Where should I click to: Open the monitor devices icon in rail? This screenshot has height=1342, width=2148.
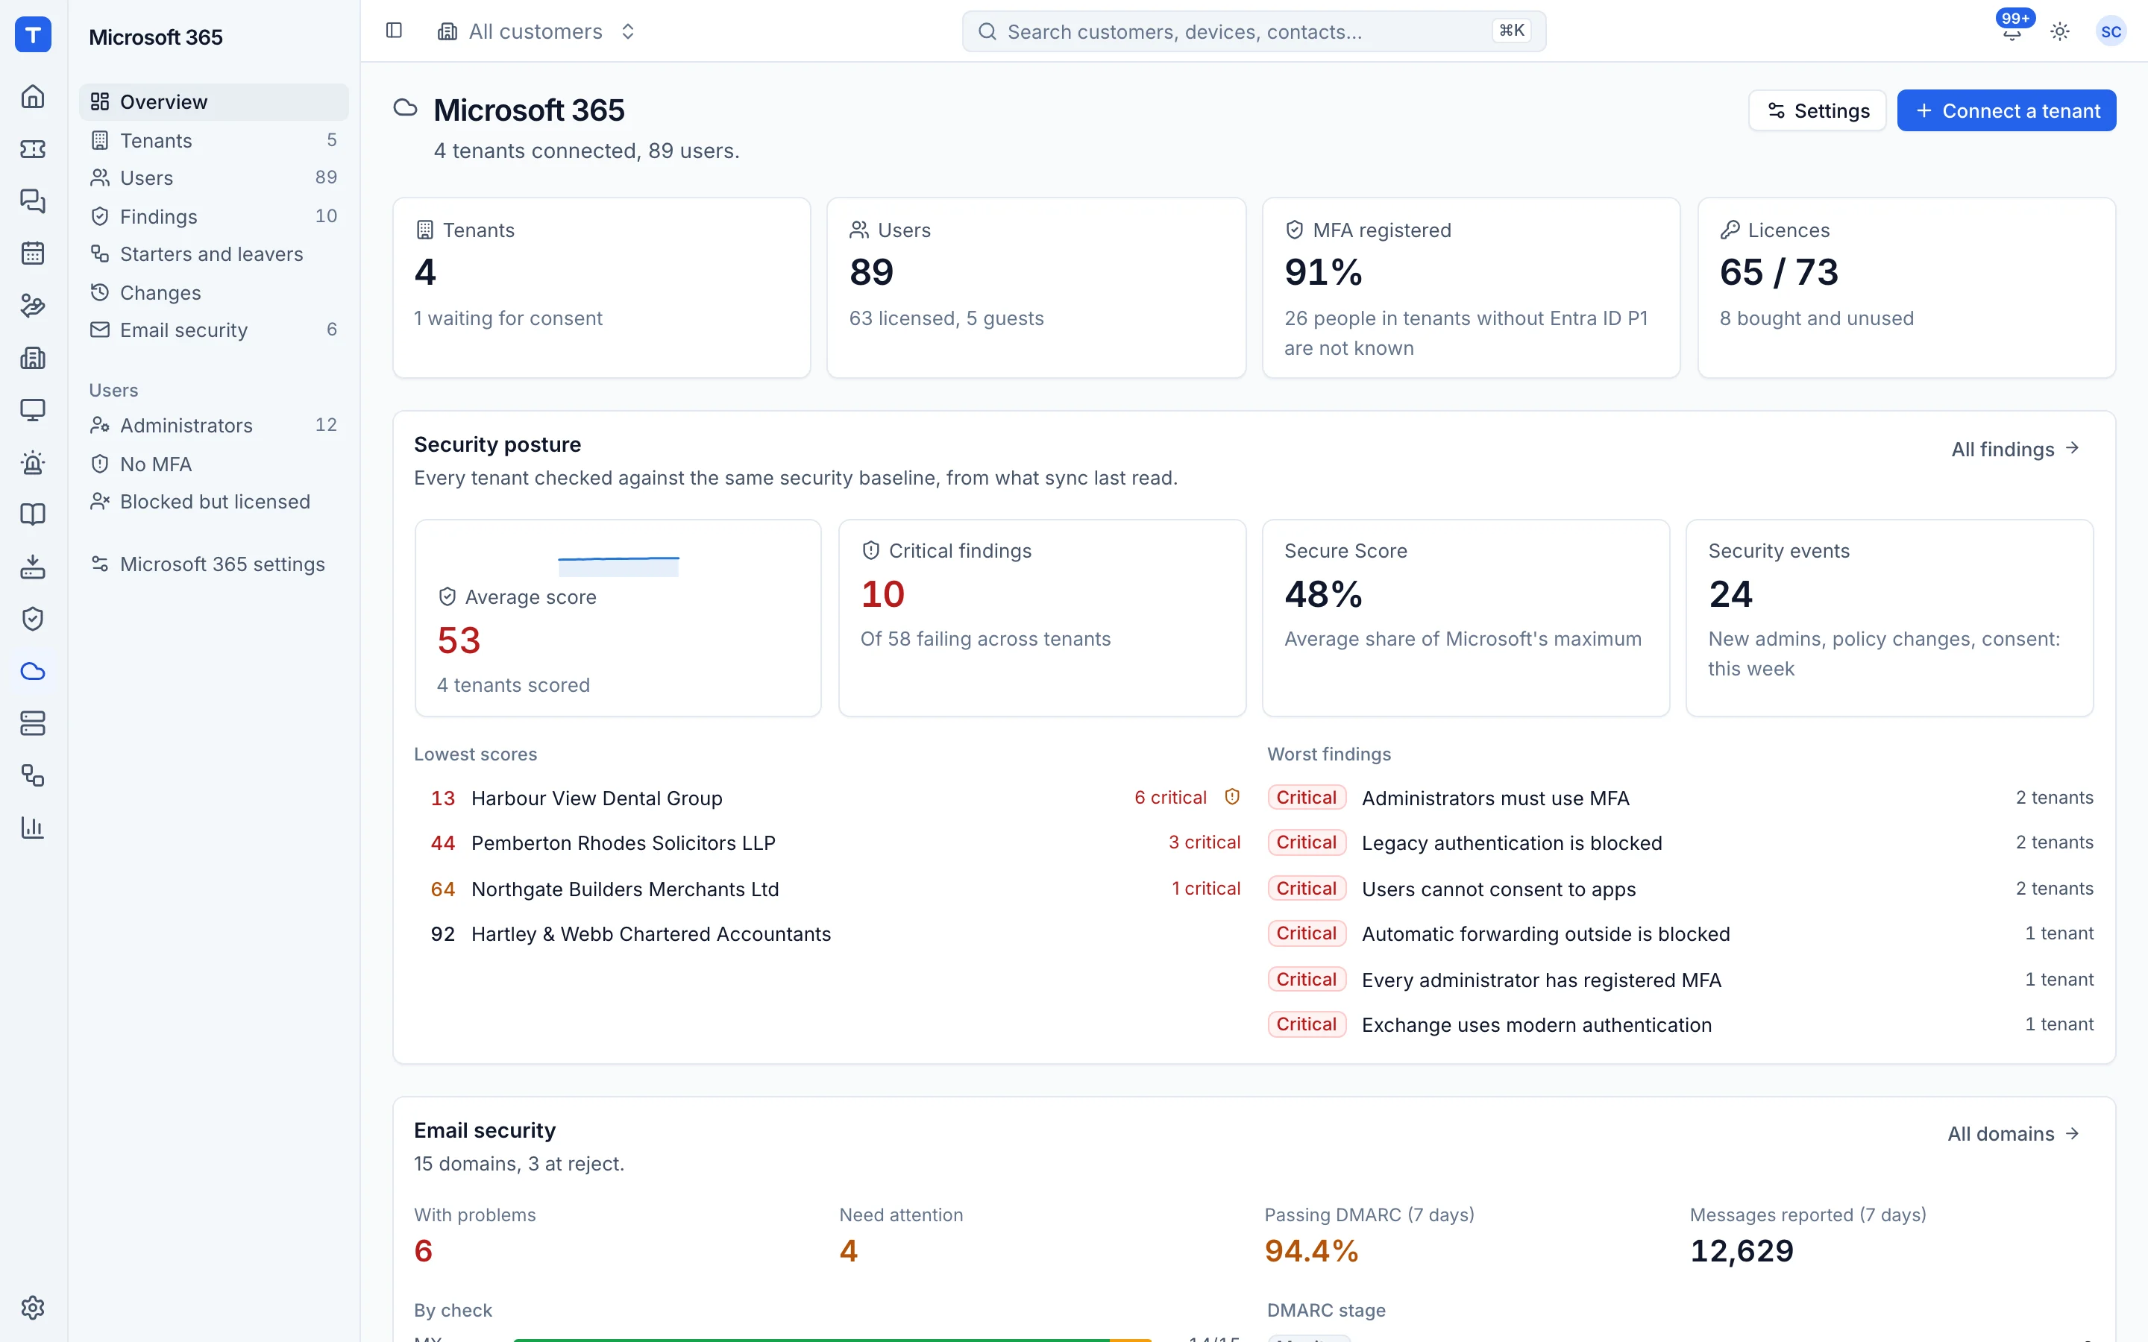point(33,410)
